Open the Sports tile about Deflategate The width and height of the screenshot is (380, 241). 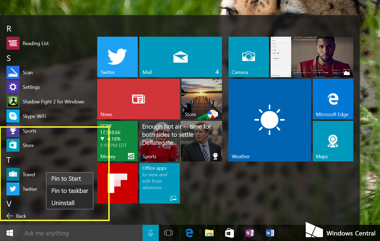[181, 141]
